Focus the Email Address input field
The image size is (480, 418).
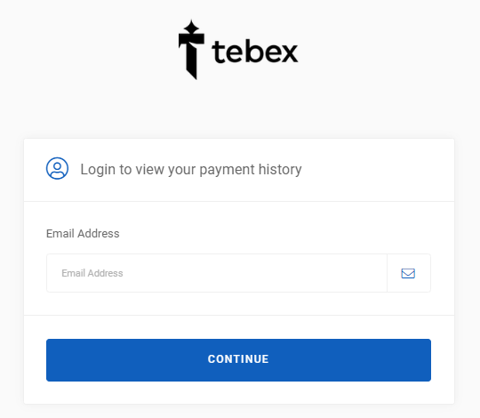[x=217, y=273]
